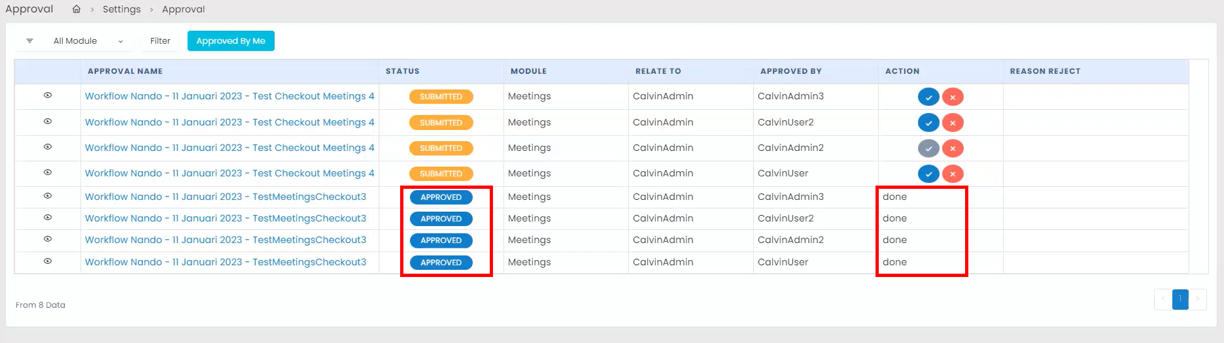The height and width of the screenshot is (343, 1224).
Task: Reject the CalvinAdmin3 submitted request
Action: pos(953,97)
